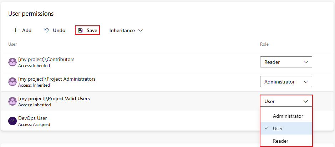Click the plus icon next to Add
The image size is (335, 147).
[15, 30]
